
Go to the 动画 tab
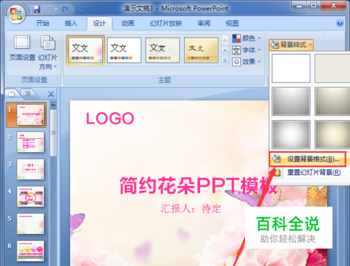[x=128, y=23]
